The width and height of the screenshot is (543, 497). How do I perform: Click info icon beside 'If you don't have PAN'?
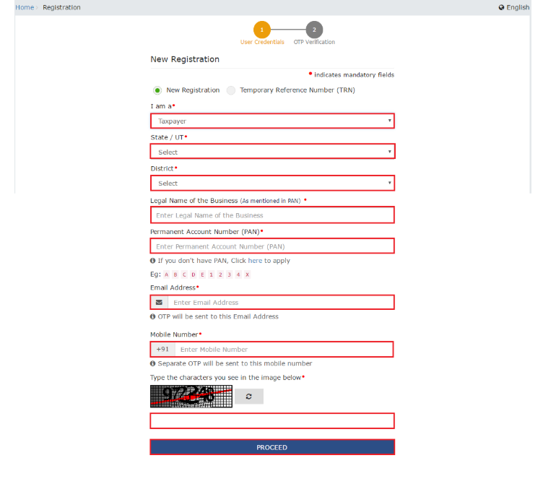pyautogui.click(x=153, y=261)
